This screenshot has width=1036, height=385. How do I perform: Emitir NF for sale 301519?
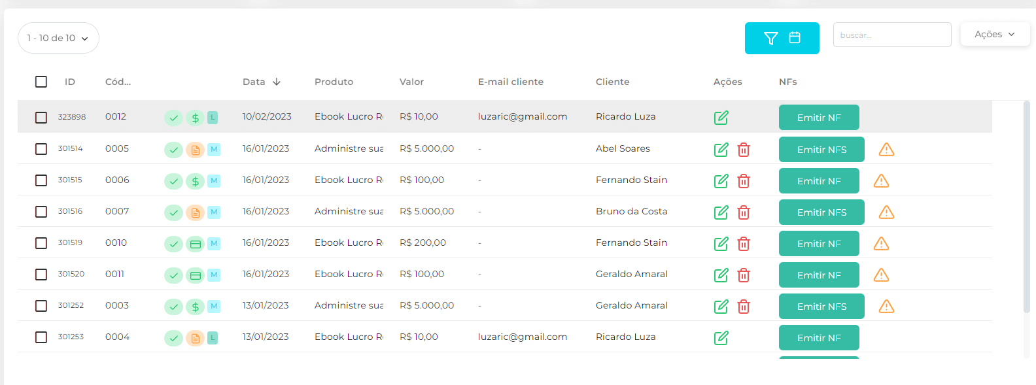[x=819, y=244]
